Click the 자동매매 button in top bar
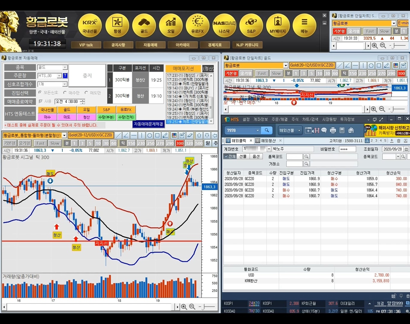Screen dimensions: 410x324 150,45
